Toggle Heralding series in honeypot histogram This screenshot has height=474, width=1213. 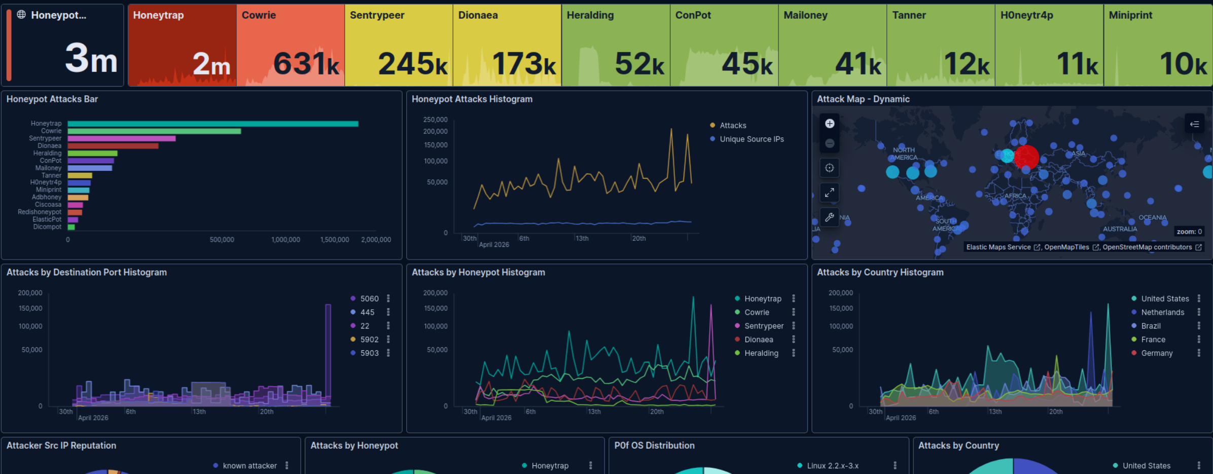click(x=761, y=353)
